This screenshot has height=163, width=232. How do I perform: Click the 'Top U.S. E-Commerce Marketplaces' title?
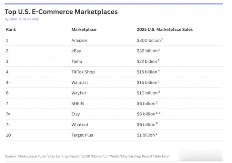point(61,12)
